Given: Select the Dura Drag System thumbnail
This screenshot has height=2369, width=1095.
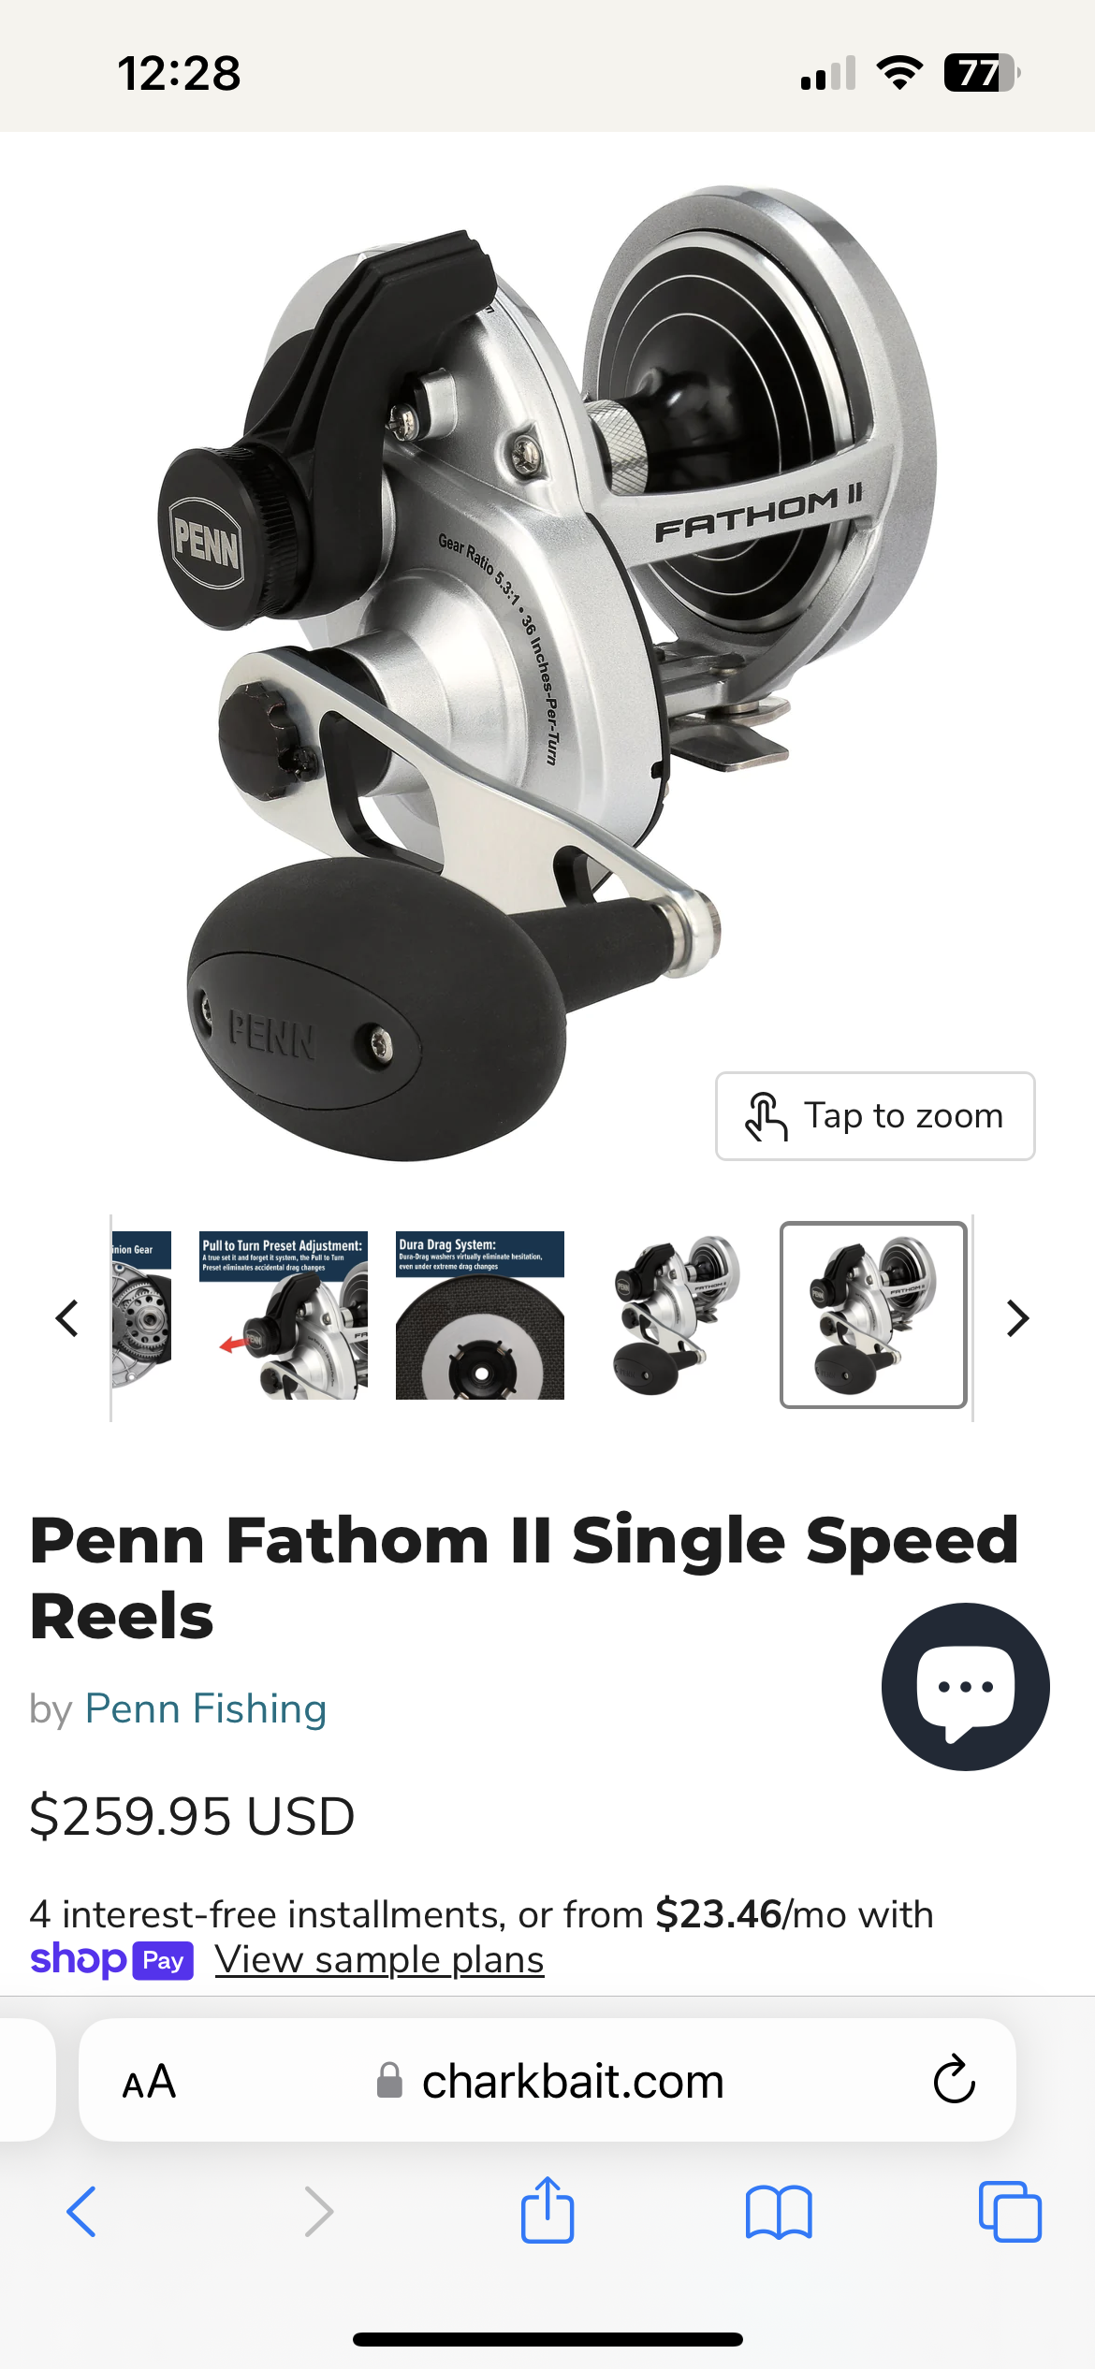Looking at the screenshot, I should point(480,1315).
